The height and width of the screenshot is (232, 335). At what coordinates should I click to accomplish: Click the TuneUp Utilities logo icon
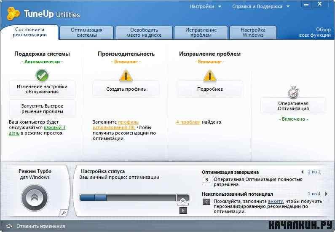(x=13, y=13)
